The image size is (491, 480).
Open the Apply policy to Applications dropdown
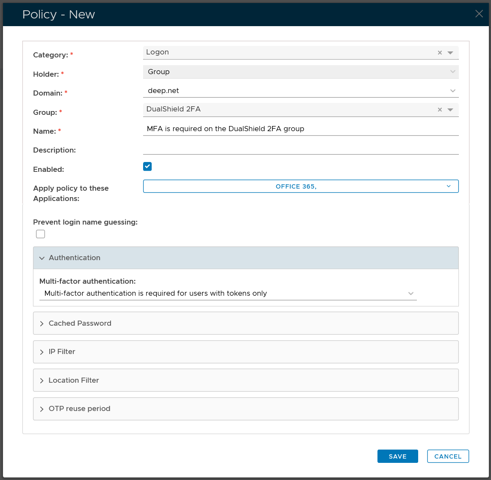pos(300,186)
